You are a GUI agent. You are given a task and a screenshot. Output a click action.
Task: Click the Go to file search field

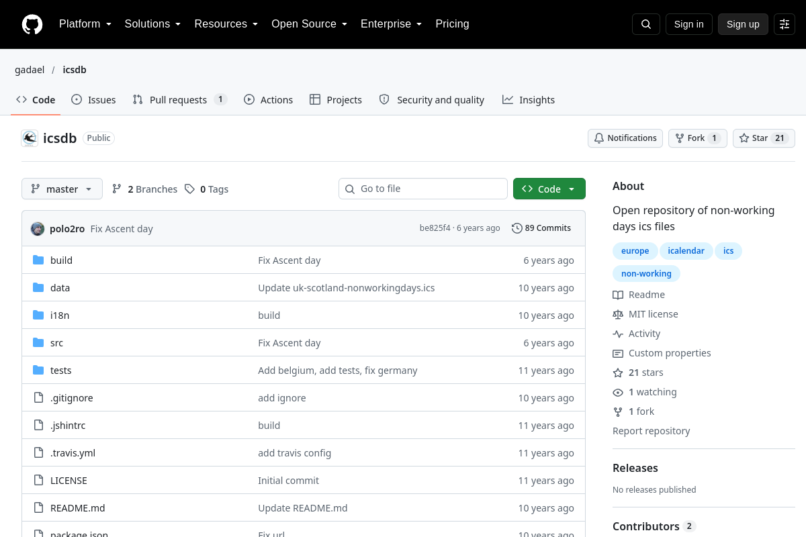coord(423,189)
